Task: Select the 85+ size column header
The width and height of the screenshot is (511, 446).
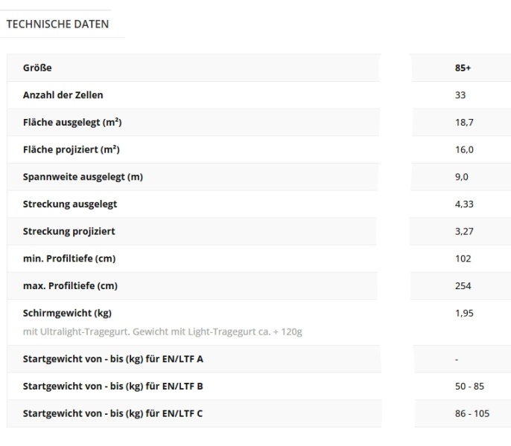Action: (463, 68)
